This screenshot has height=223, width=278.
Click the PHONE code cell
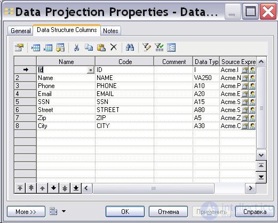click(124, 86)
